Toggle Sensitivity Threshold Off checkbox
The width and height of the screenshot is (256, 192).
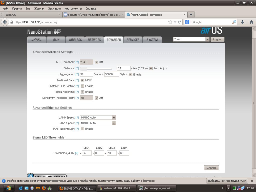97,98
